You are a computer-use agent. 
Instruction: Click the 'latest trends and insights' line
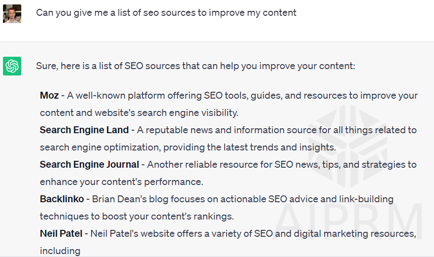click(188, 147)
